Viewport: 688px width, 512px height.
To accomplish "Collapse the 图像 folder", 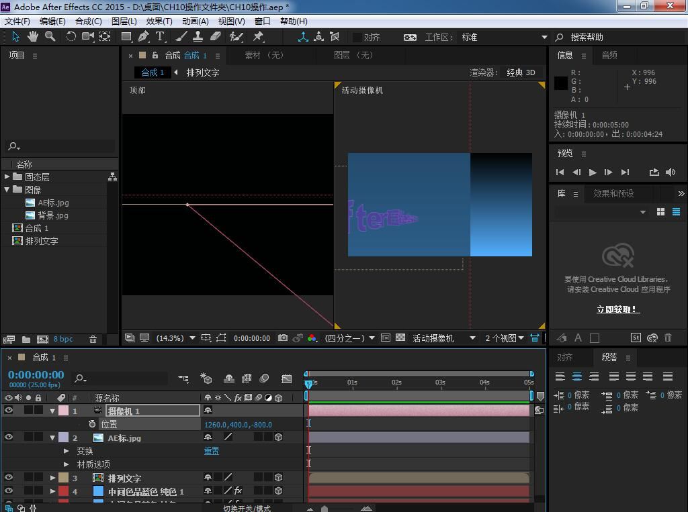I will click(7, 189).
